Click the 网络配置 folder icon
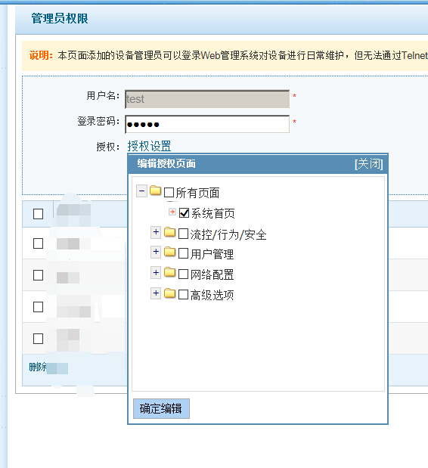The width and height of the screenshot is (428, 468). click(x=169, y=272)
